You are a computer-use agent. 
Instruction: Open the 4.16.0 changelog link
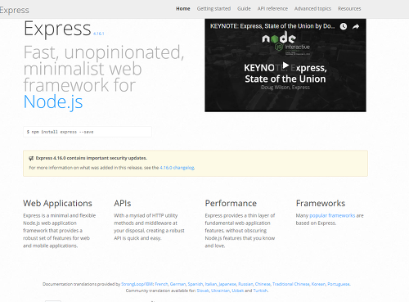pos(177,168)
